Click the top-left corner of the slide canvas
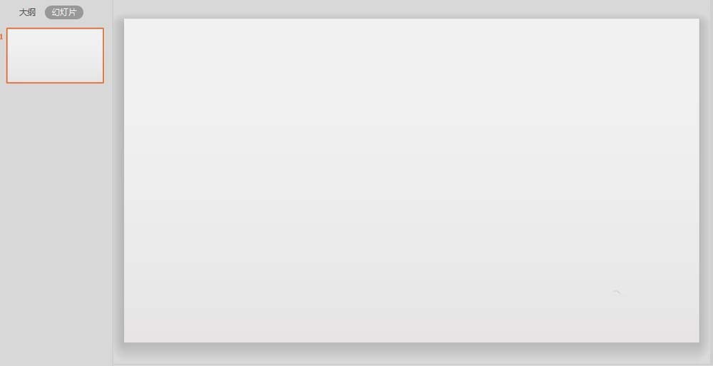Viewport: 713px width, 366px height. (125, 19)
